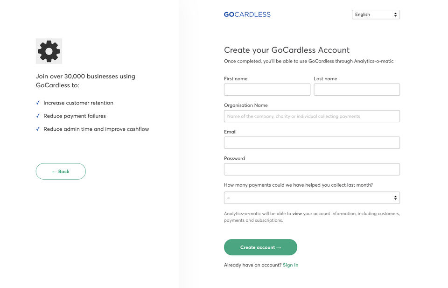Expand the monthly payments count dropdown

click(312, 198)
